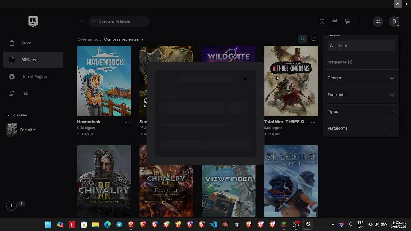Click the microphone tray icon
The height and width of the screenshot is (231, 411).
350,225
